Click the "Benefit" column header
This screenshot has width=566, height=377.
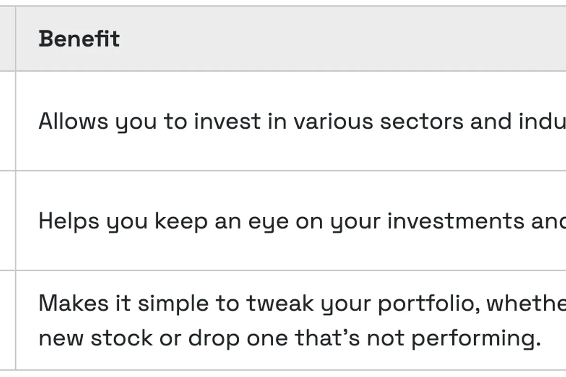point(79,39)
